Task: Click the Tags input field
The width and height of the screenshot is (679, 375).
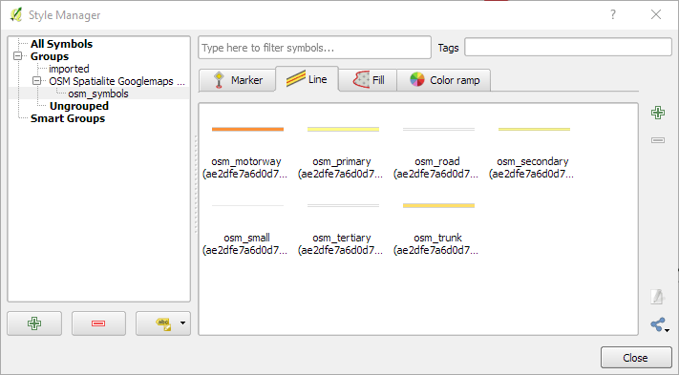Action: tap(567, 47)
